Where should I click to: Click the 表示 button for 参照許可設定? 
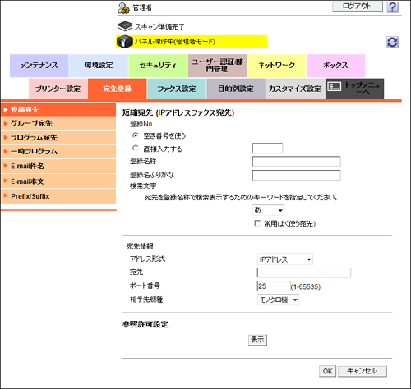tap(257, 340)
